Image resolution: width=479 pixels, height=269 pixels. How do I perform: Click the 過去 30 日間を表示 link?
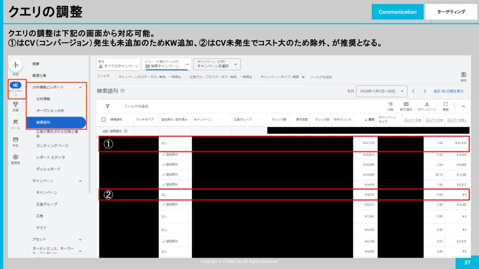pyautogui.click(x=449, y=91)
